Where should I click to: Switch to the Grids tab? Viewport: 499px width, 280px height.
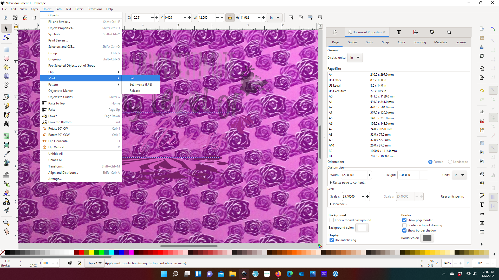coord(369,42)
